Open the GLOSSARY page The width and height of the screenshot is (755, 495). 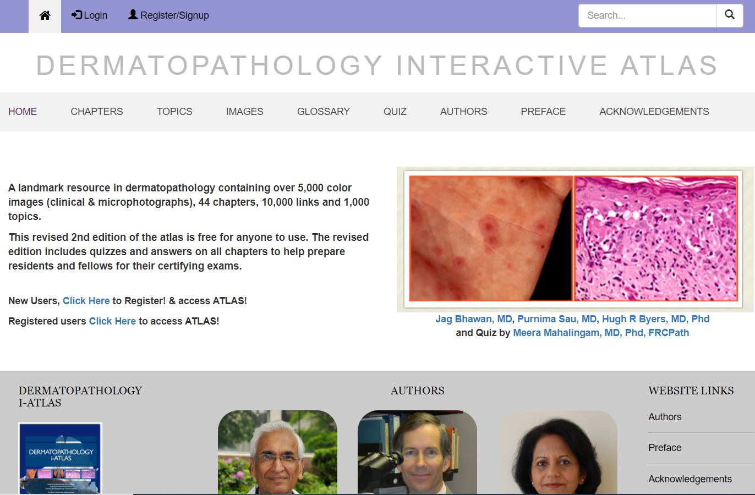pyautogui.click(x=323, y=112)
